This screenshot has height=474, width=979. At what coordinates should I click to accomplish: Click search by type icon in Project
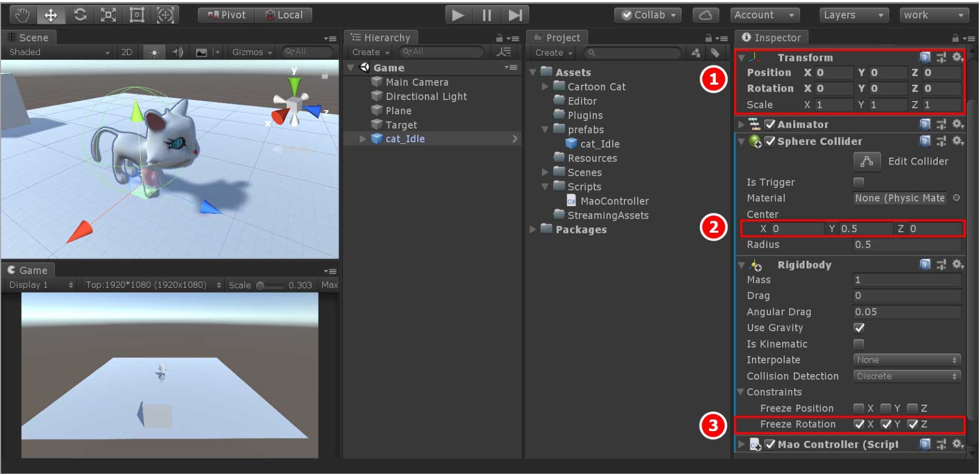pos(696,52)
